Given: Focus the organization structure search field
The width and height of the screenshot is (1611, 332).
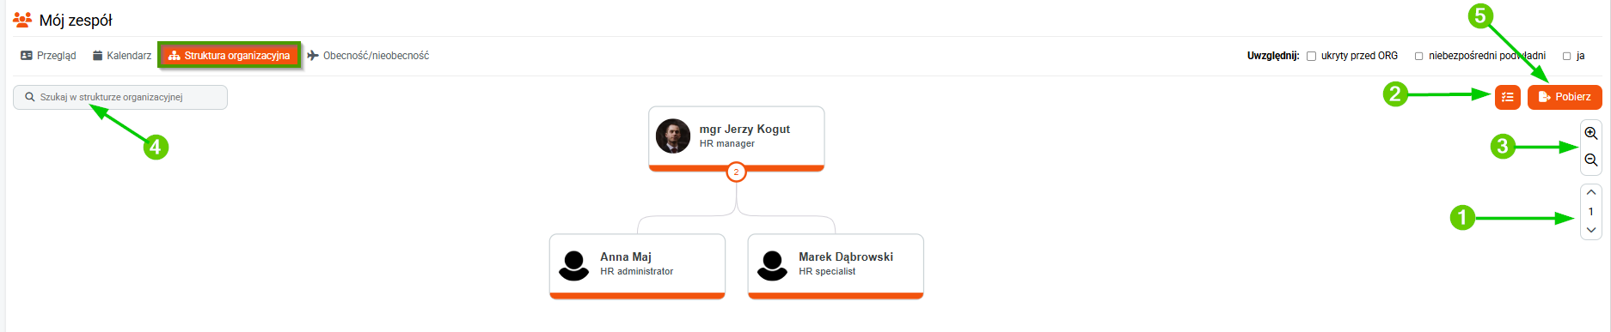Looking at the screenshot, I should (x=120, y=97).
